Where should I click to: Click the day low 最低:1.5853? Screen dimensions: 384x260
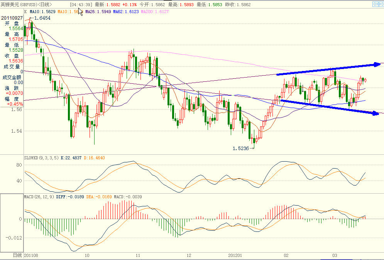tap(210, 5)
